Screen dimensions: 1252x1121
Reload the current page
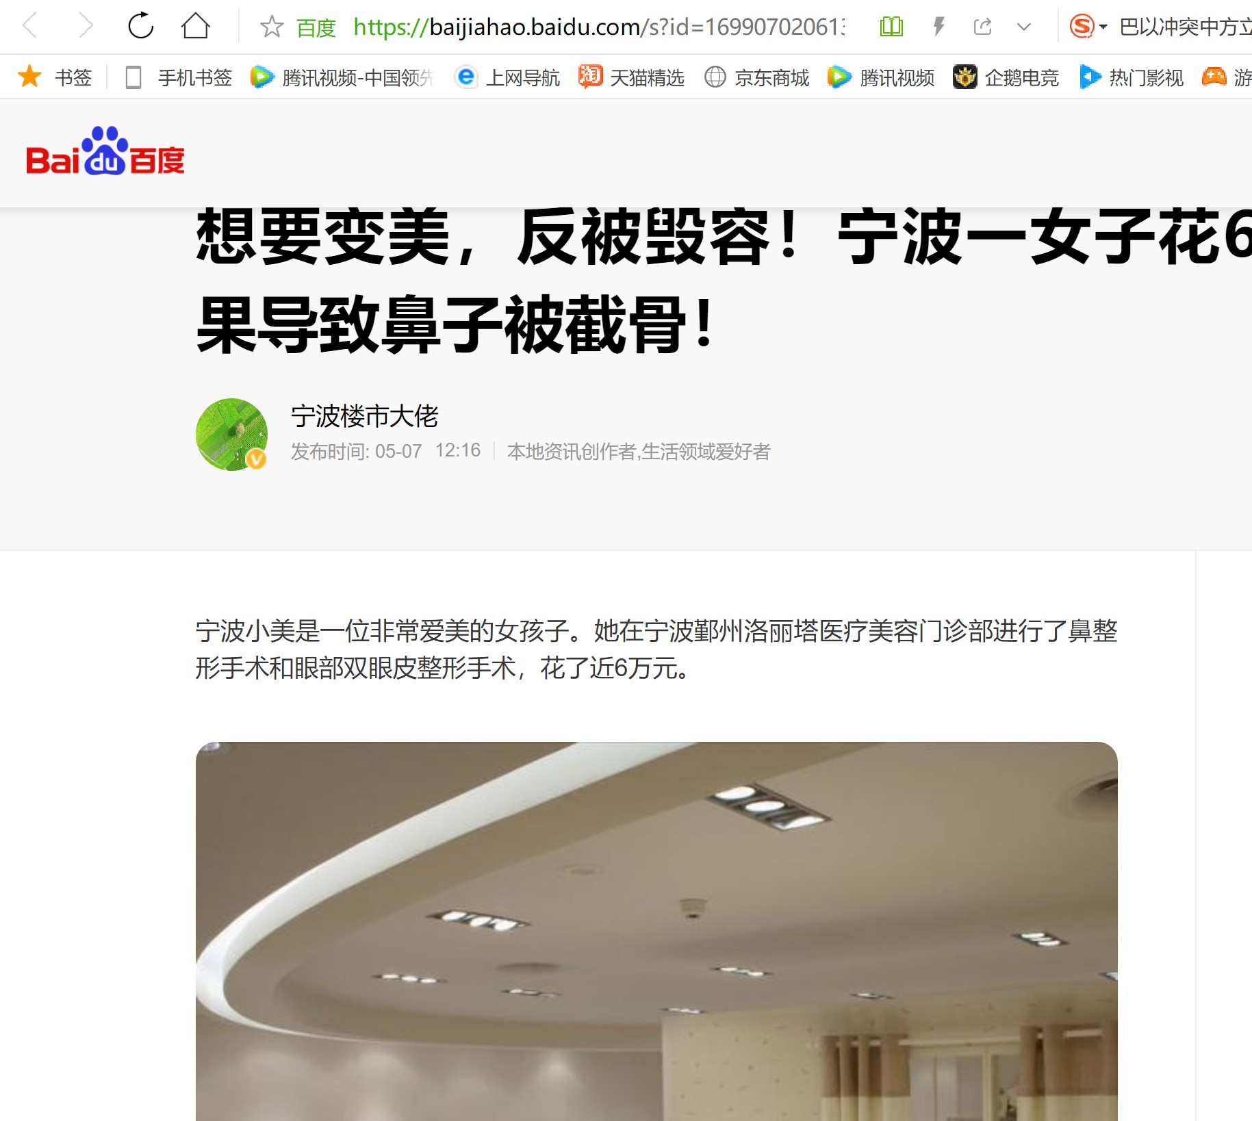[x=141, y=26]
